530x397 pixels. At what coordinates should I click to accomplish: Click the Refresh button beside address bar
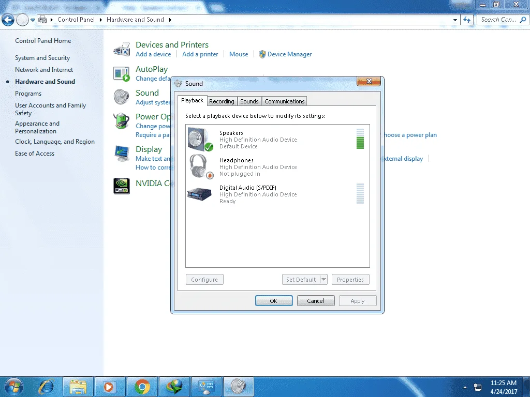pos(467,20)
